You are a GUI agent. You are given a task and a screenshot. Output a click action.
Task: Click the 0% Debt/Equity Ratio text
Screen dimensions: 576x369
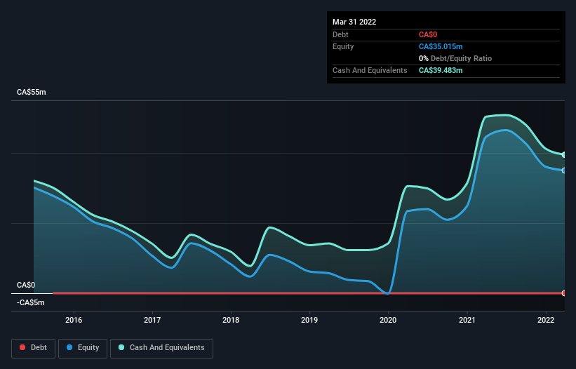point(455,58)
